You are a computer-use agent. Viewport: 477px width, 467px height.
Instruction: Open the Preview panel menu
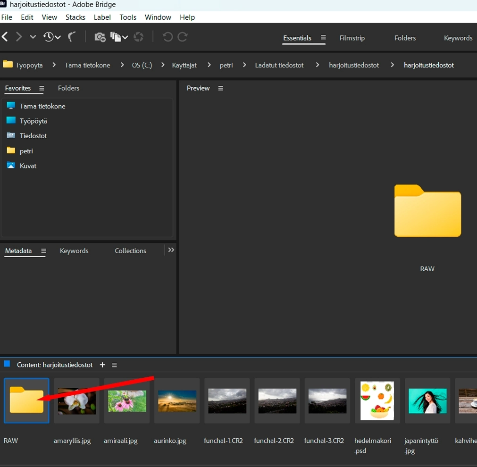[221, 88]
